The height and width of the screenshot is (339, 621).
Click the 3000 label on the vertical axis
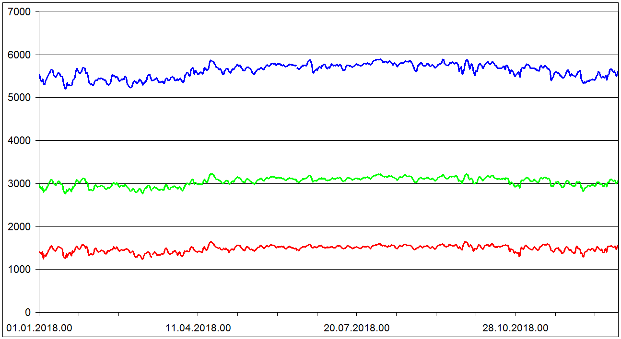[x=20, y=183]
